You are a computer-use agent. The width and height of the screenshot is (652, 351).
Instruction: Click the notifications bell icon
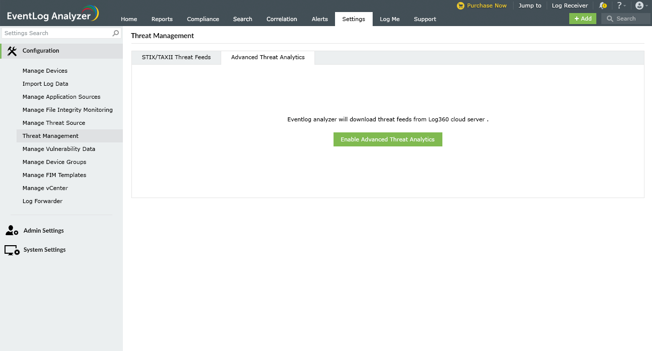603,6
